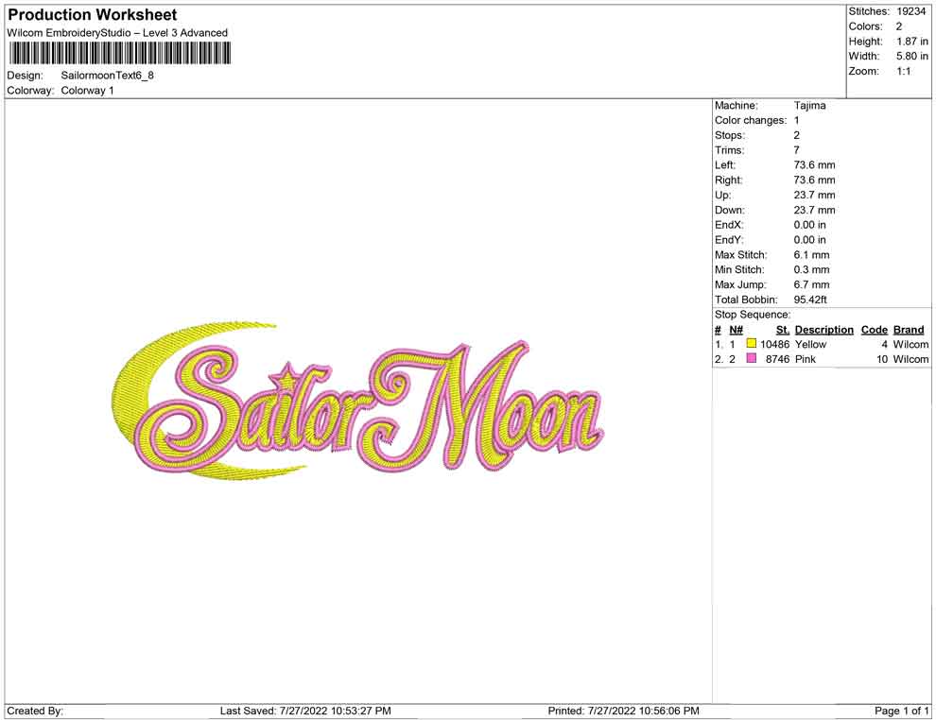Click the Zoom value '1:1'
The width and height of the screenshot is (936, 720).
[904, 71]
